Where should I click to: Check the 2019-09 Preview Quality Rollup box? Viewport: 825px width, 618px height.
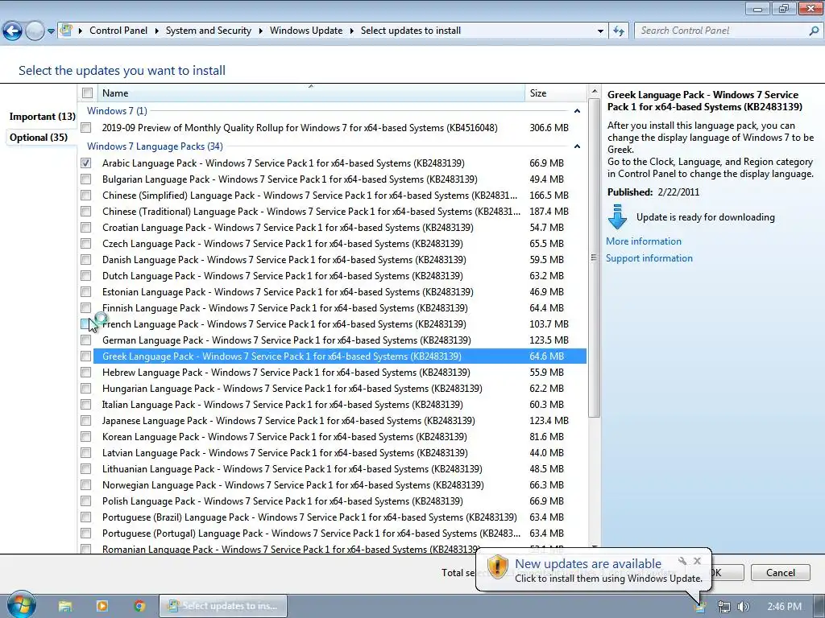pos(85,128)
